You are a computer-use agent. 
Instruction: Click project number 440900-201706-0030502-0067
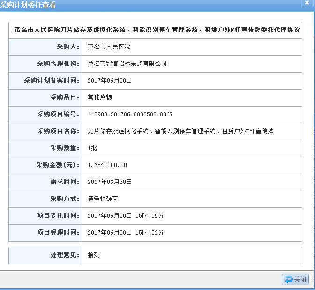pyautogui.click(x=130, y=114)
